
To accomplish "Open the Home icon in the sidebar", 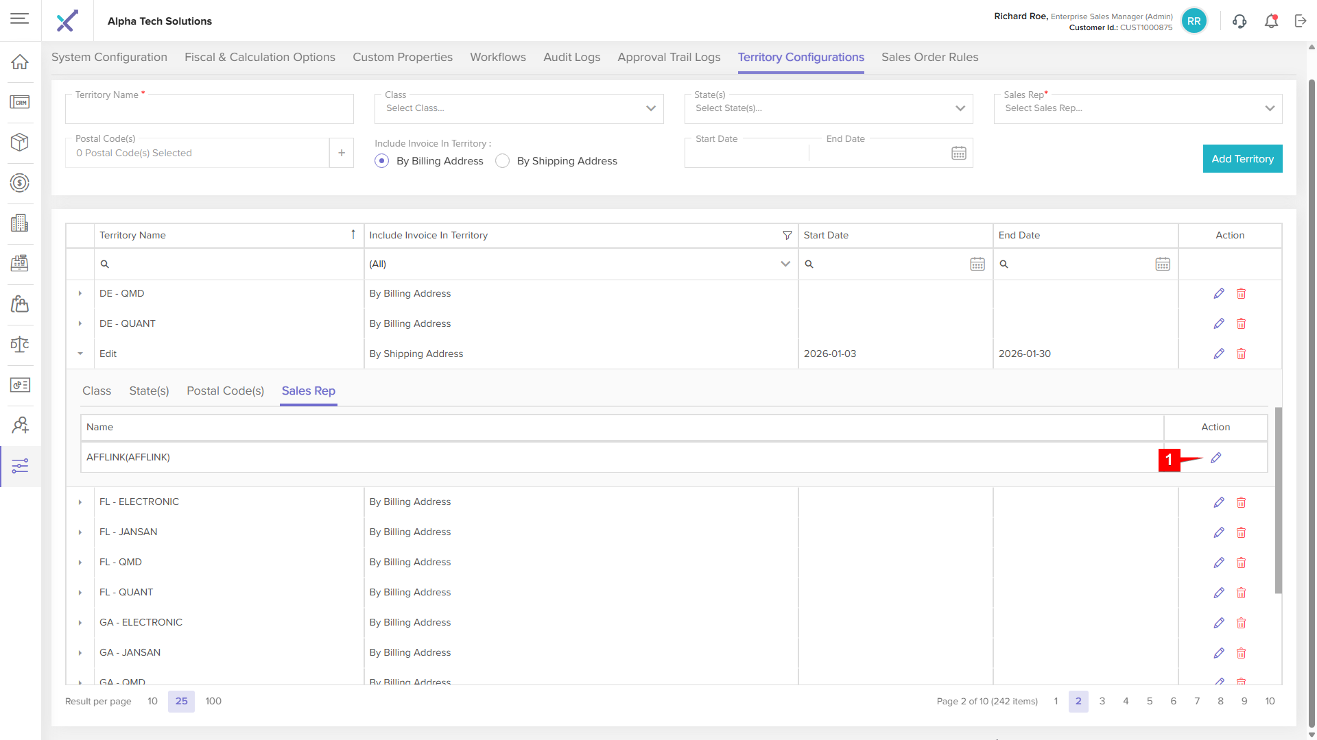I will click(x=20, y=62).
